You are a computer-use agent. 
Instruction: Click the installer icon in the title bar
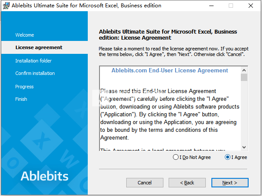[6, 6]
